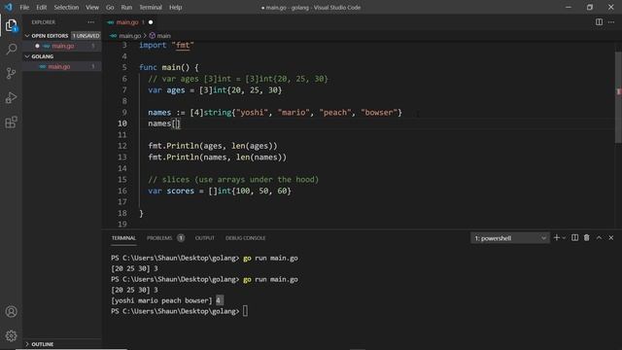Open the powershell terminal selector dropdown
622x350 pixels.
[510, 238]
